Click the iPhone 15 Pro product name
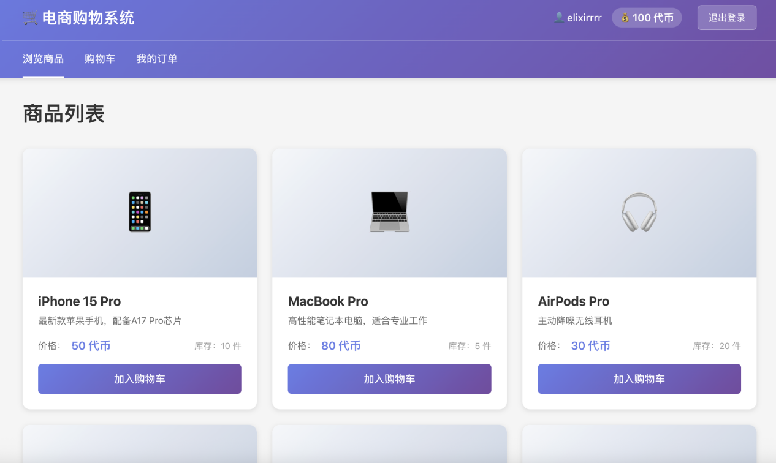This screenshot has height=463, width=776. pyautogui.click(x=80, y=301)
